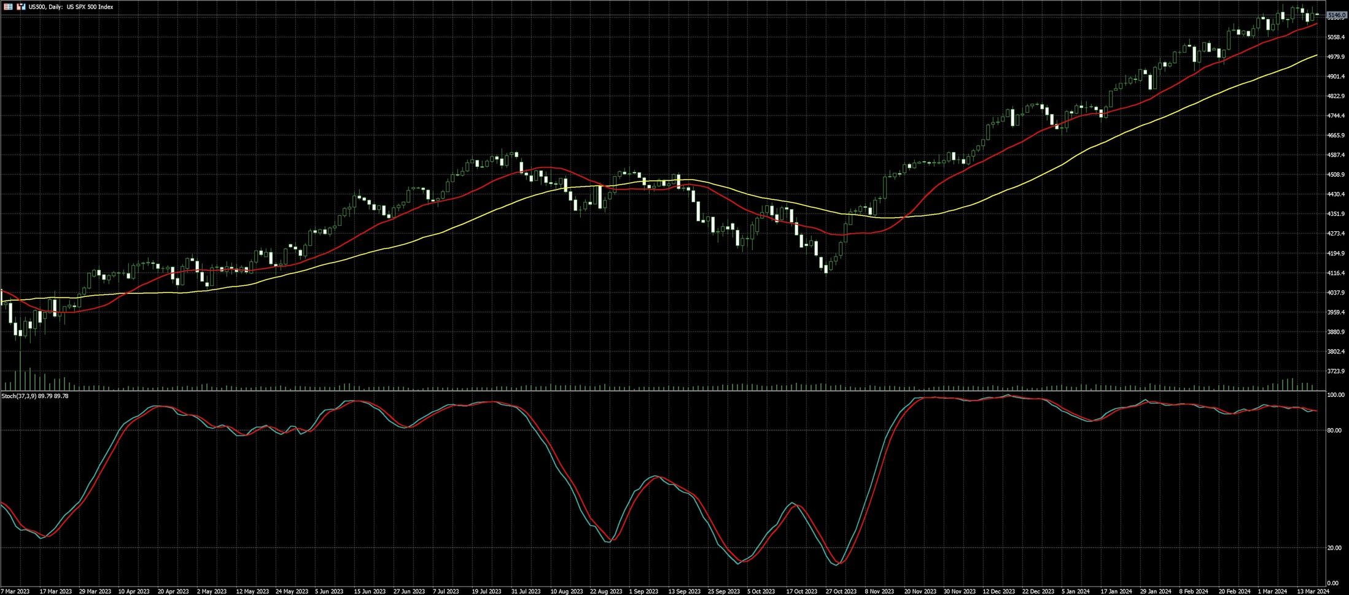Click the 7 Mar 2023 date label

[x=15, y=591]
